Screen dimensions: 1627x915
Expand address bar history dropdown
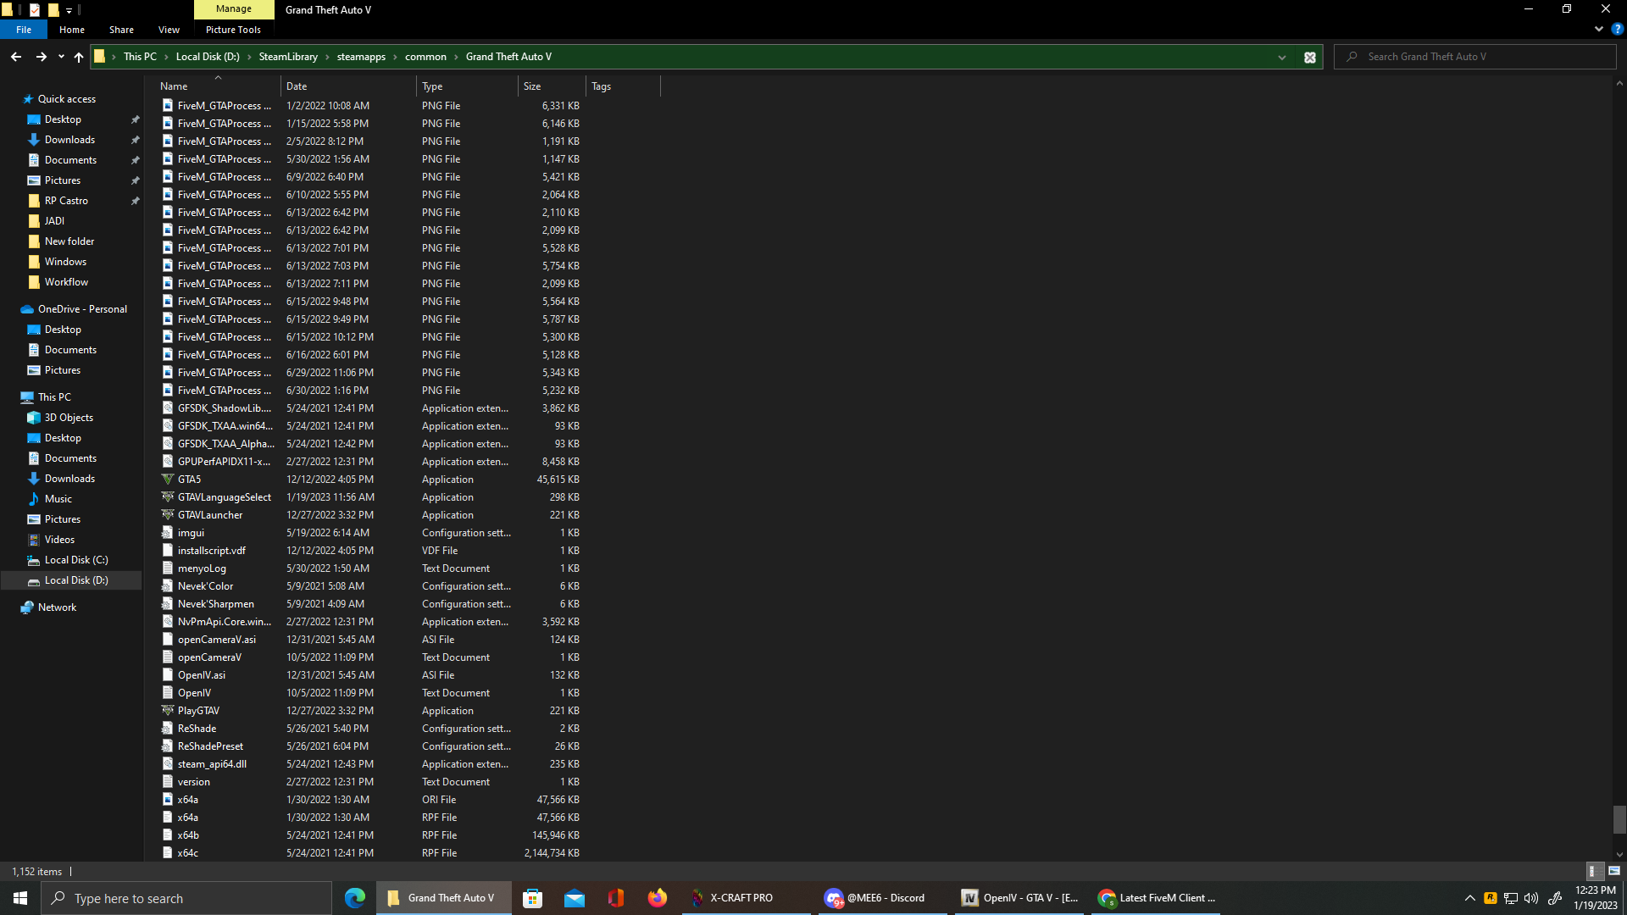pos(1281,57)
